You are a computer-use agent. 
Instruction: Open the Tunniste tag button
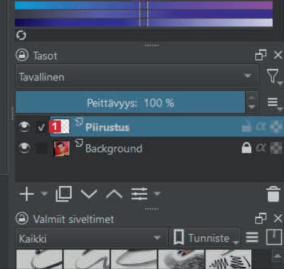point(205,238)
